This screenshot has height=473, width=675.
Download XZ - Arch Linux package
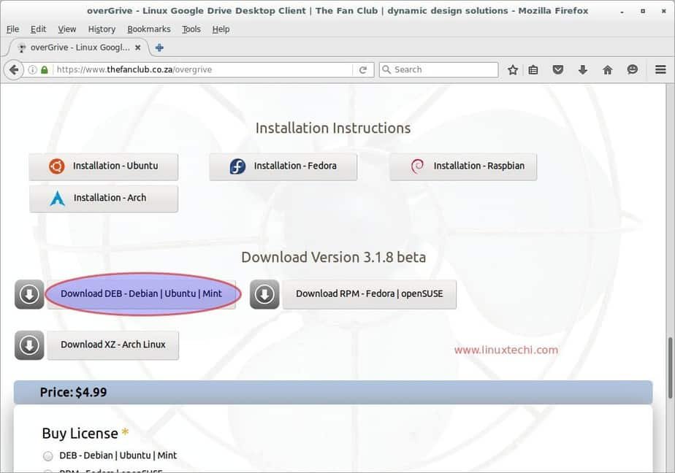click(x=113, y=345)
